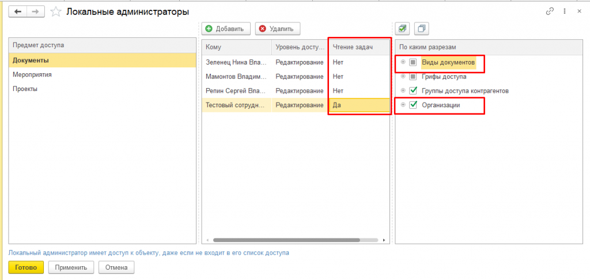
Task: Click the Добавить button
Action: [226, 28]
